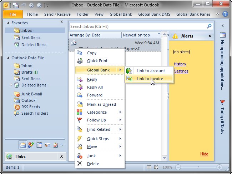Open Search Folders

(31, 113)
